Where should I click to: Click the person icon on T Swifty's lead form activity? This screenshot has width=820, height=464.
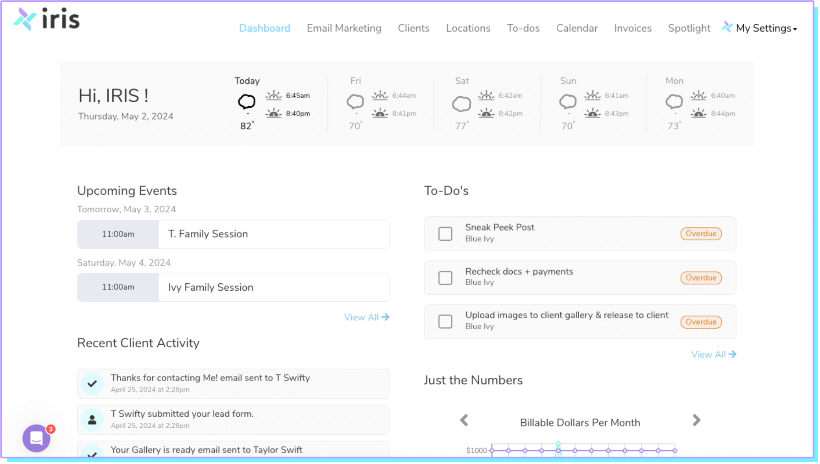(92, 419)
